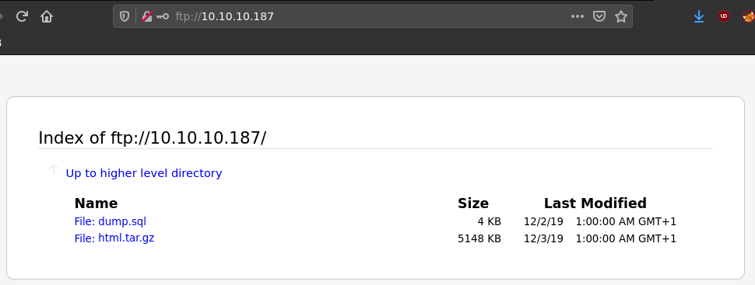Save page to Pocket
Screen dimensions: 755x285
[599, 16]
